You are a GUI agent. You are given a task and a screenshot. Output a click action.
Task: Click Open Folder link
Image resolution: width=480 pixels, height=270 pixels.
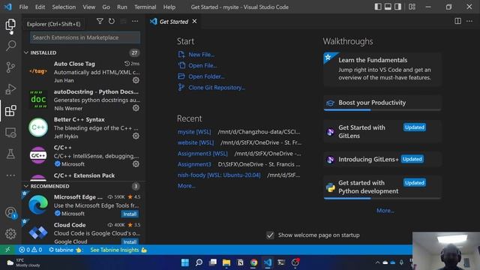coord(206,76)
